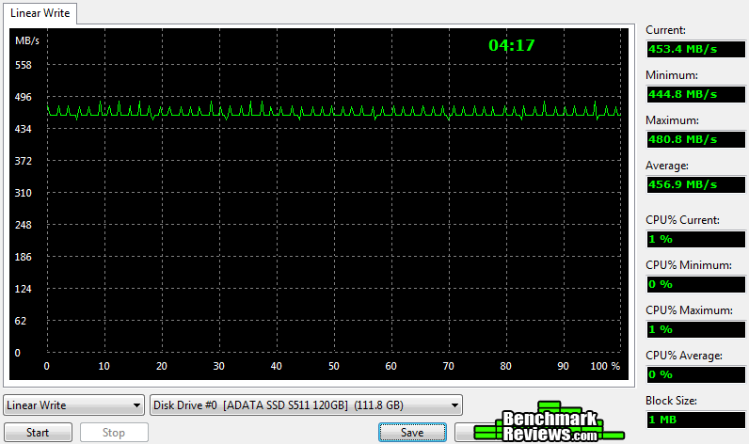Click the 100 % x-axis label
The height and width of the screenshot is (444, 749).
pos(605,366)
